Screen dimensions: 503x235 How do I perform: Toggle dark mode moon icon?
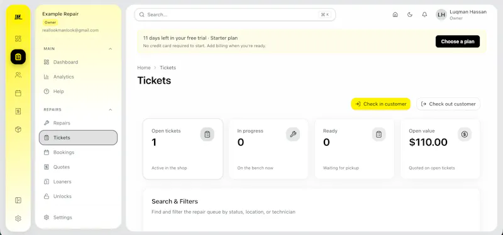coord(410,14)
